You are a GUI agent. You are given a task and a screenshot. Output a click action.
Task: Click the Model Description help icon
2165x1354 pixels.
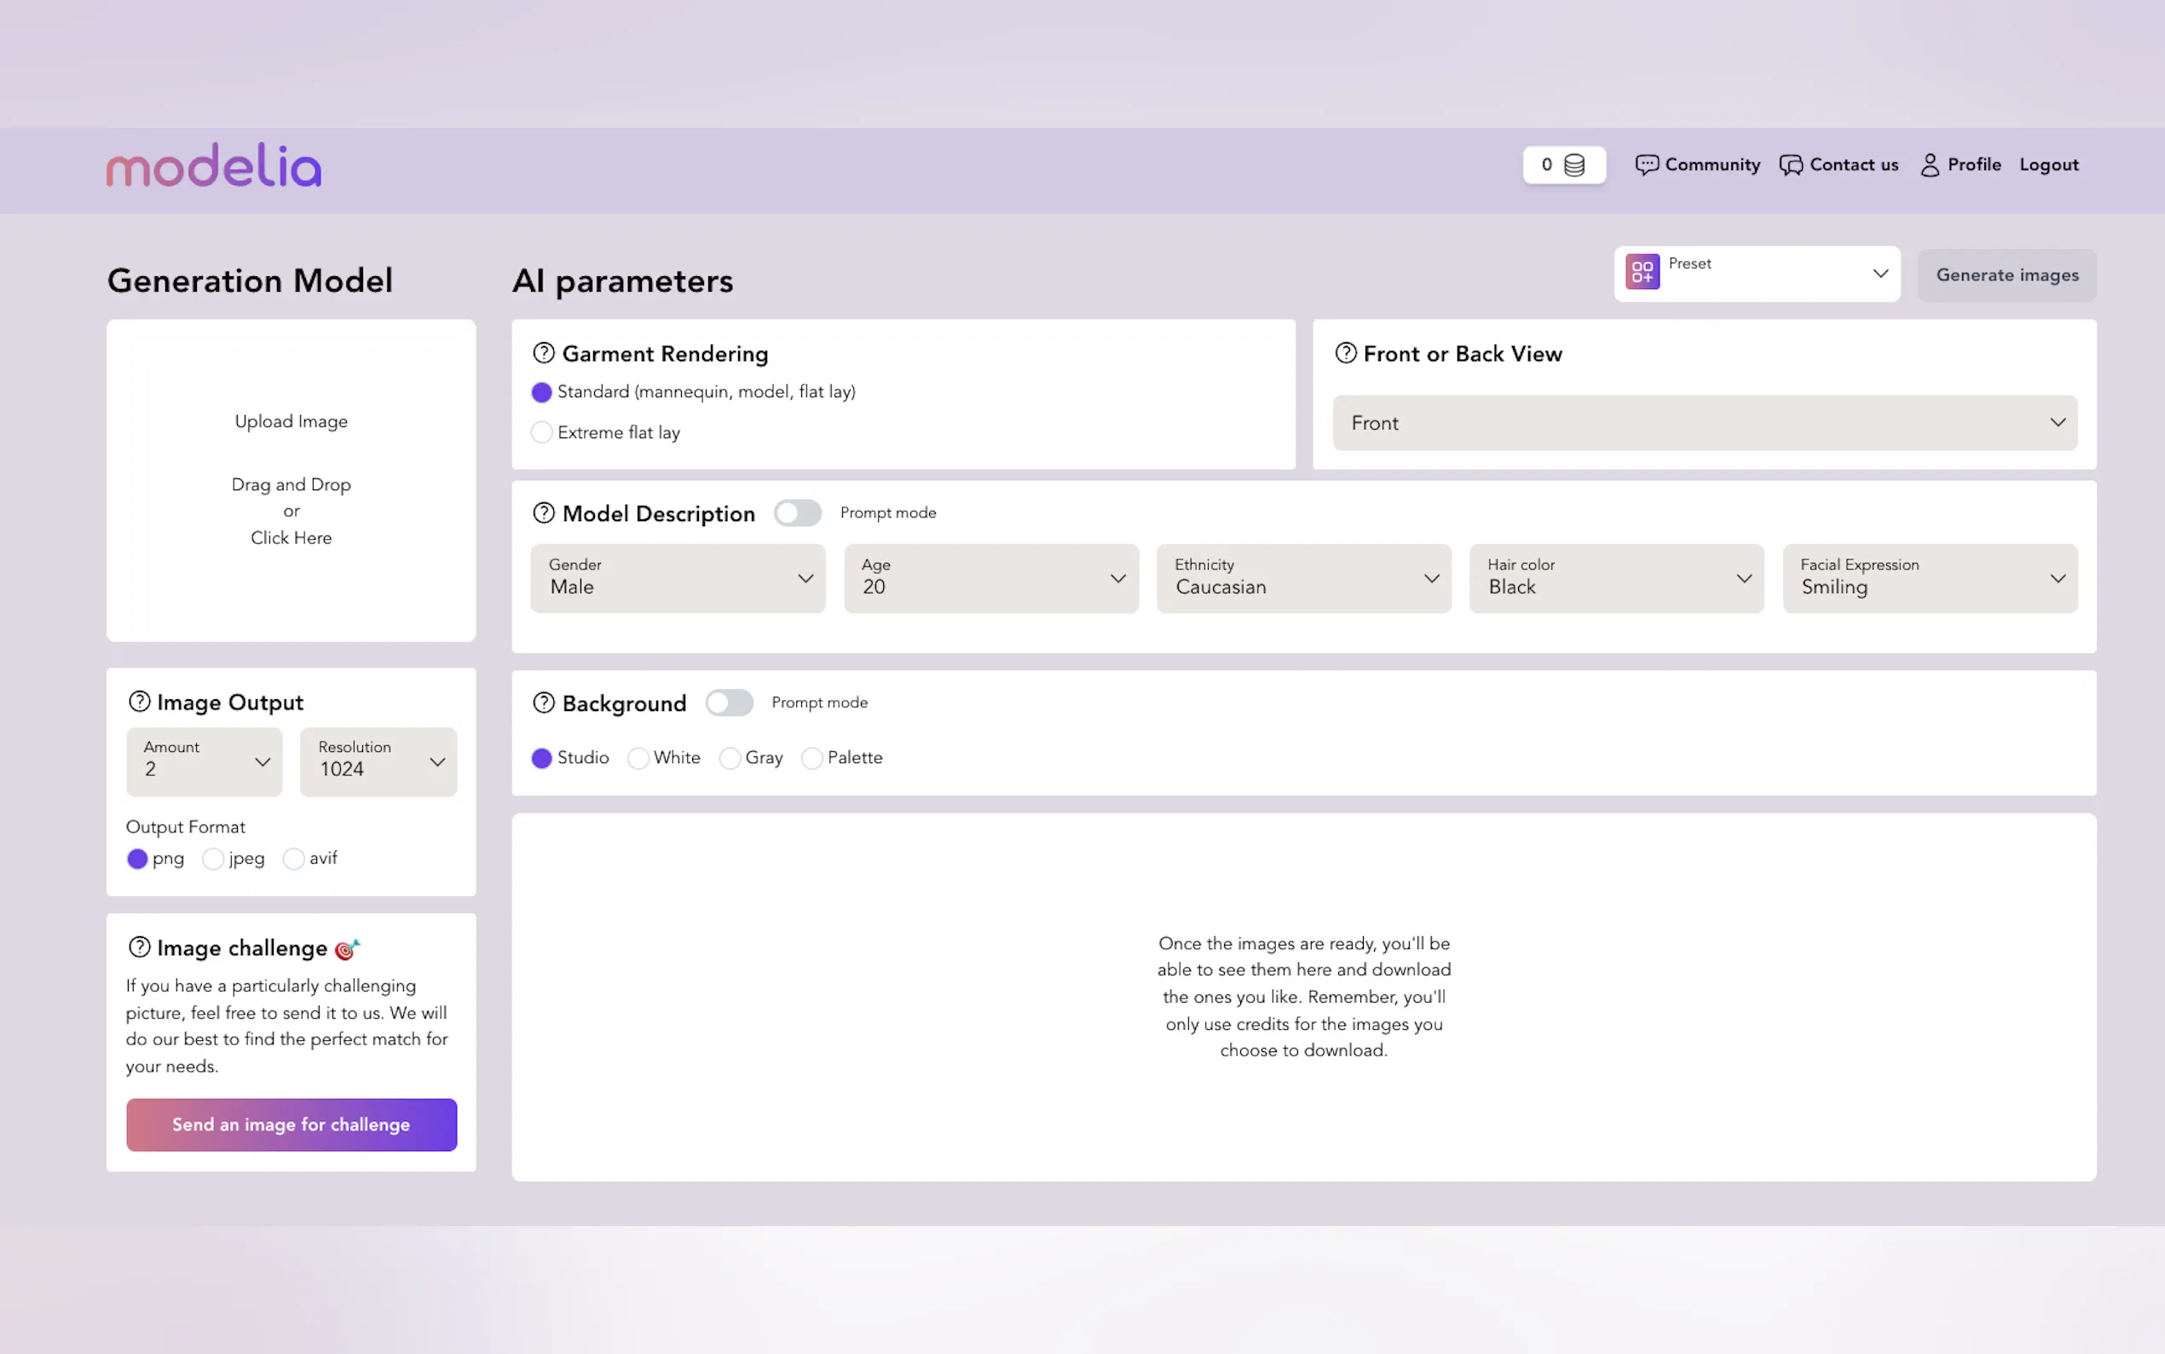coord(543,513)
